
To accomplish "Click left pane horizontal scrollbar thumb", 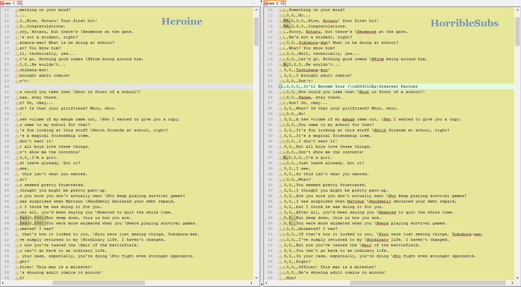I will [99, 283].
